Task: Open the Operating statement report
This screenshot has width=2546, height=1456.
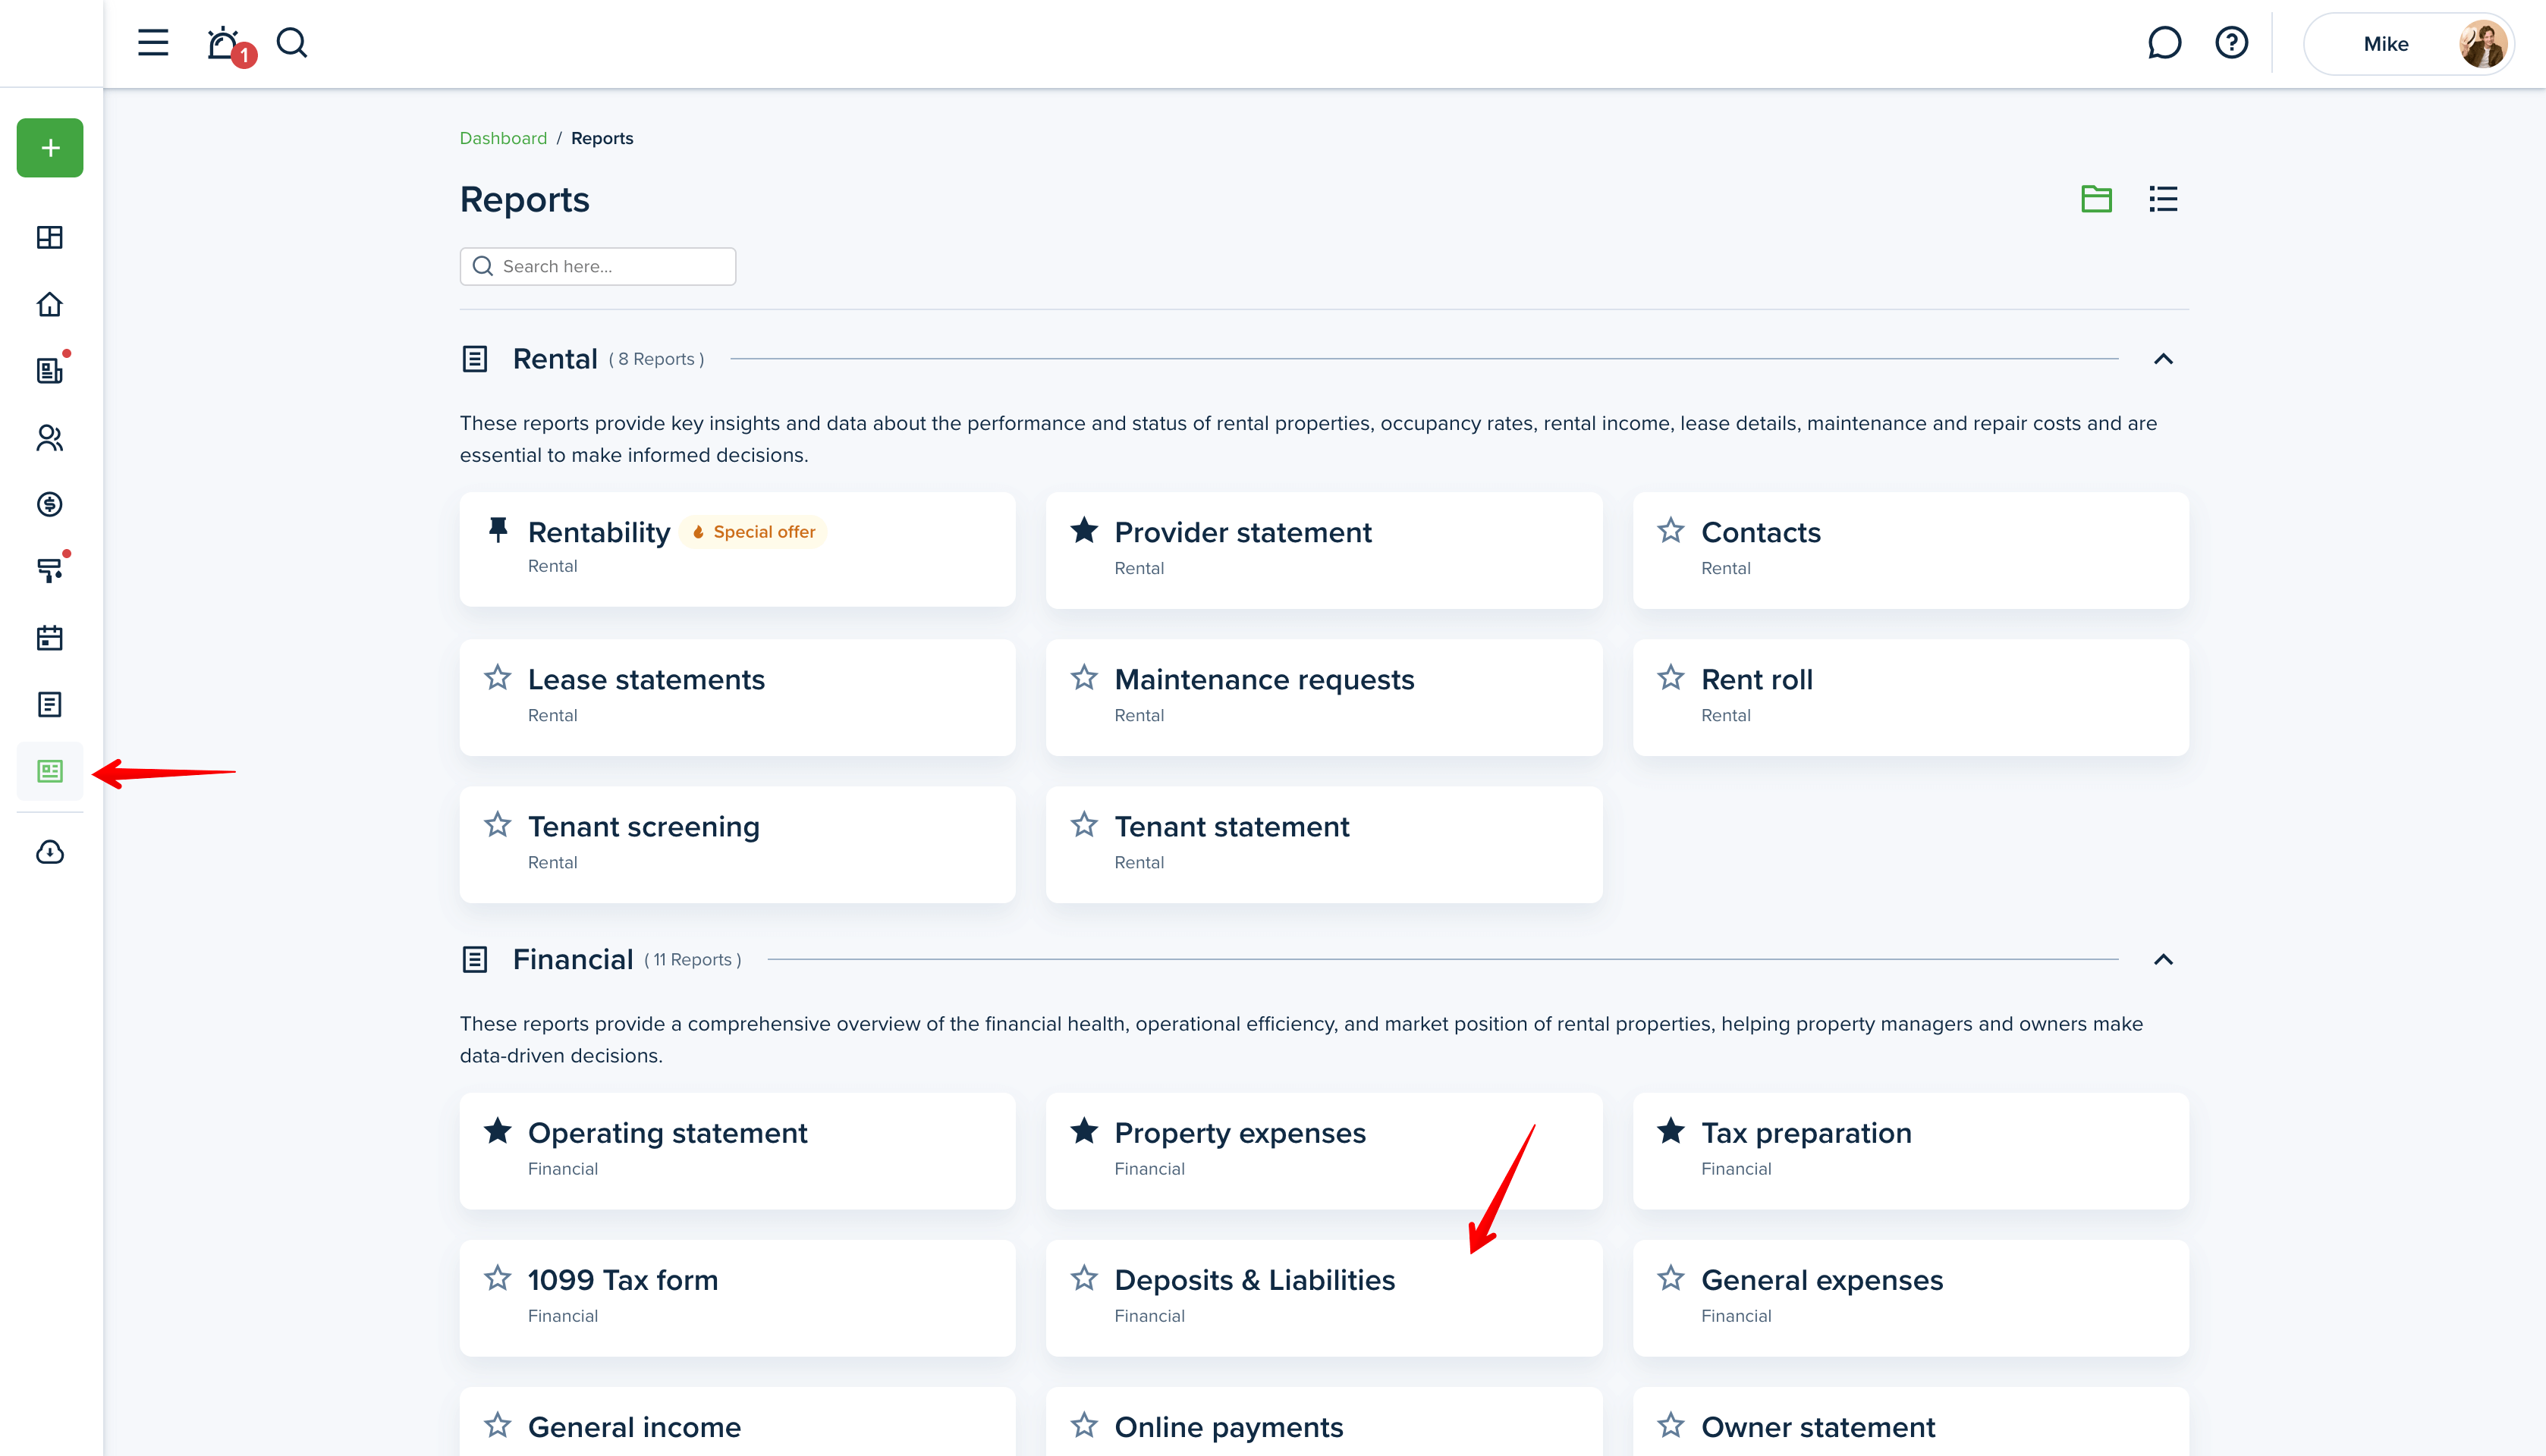Action: point(737,1150)
